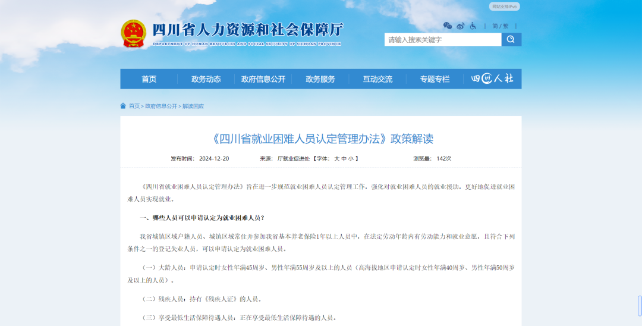
Task: Click the article title 政策解读
Action: pyautogui.click(x=321, y=139)
